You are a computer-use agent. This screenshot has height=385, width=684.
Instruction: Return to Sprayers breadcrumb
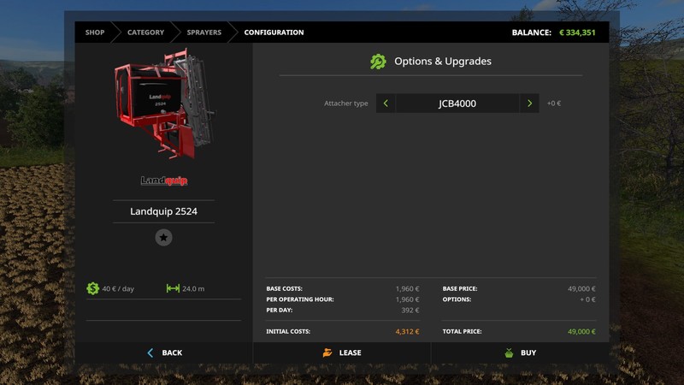tap(204, 33)
